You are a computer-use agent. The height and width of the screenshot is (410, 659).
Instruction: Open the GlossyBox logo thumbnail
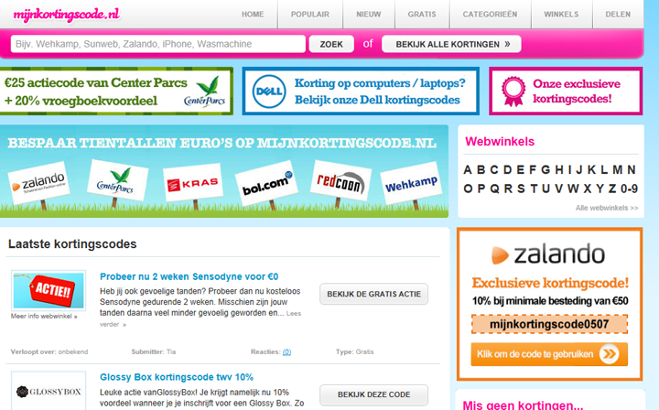click(49, 392)
